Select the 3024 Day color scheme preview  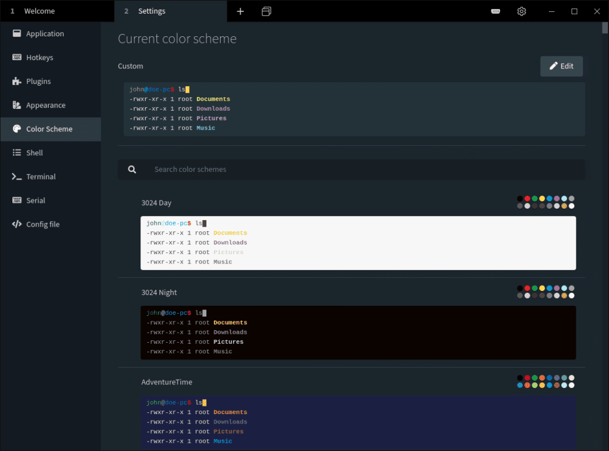[x=358, y=243]
